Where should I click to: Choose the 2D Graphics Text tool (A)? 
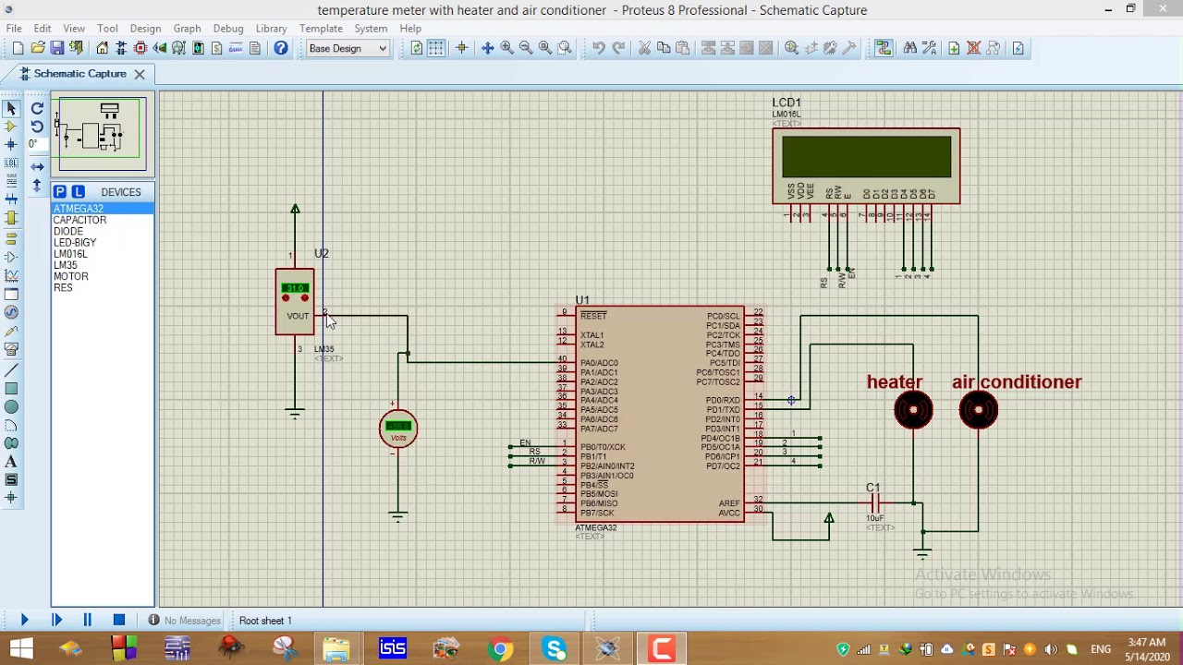[x=11, y=462]
